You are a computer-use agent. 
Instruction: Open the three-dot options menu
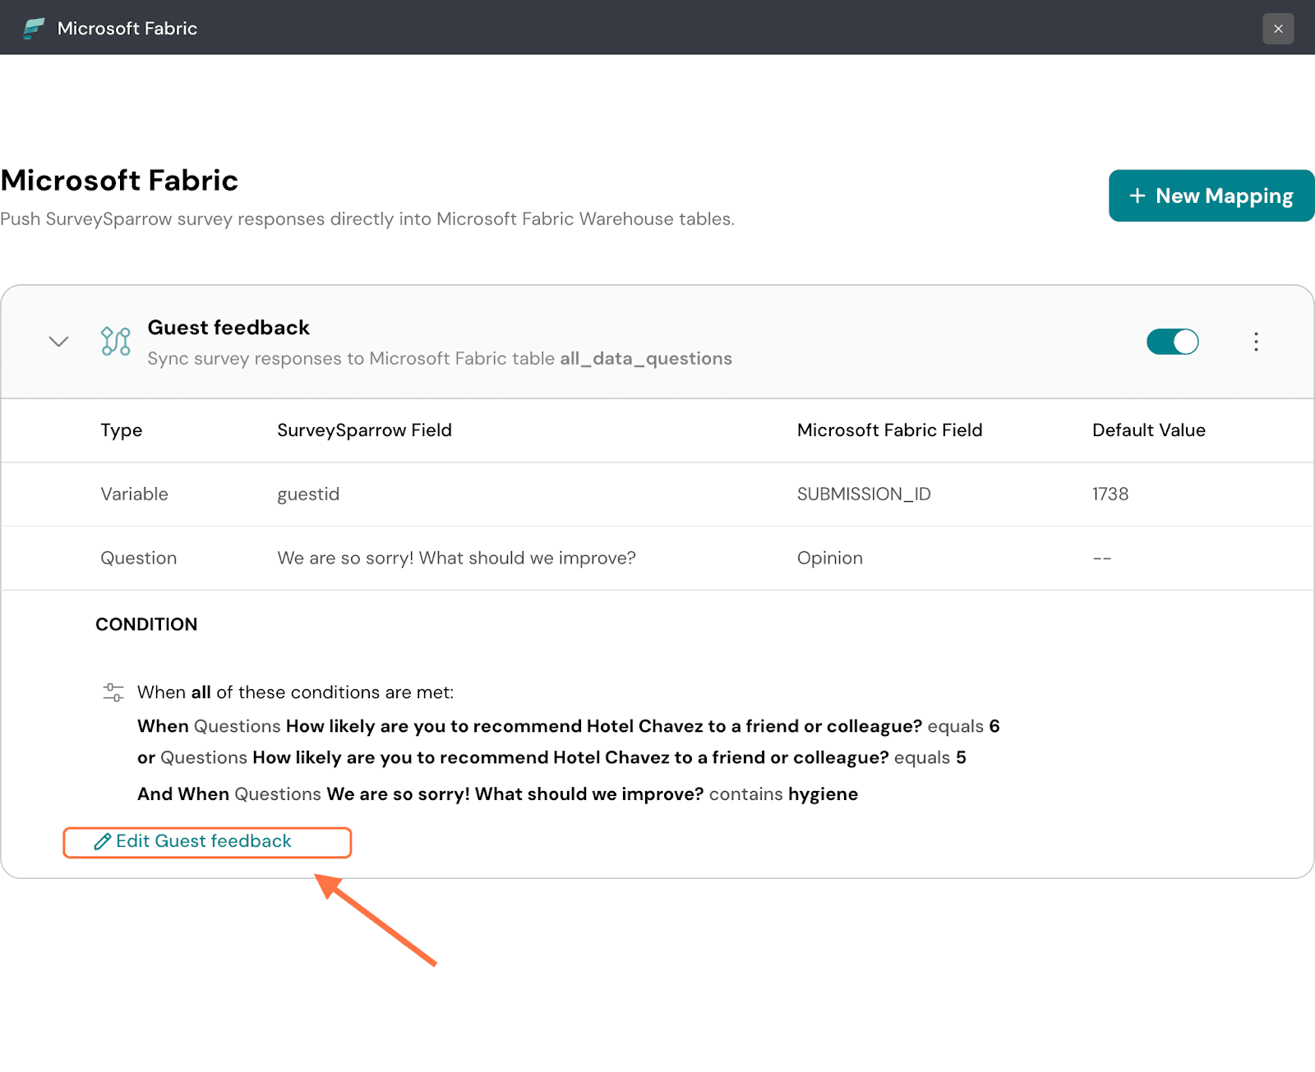(1256, 342)
